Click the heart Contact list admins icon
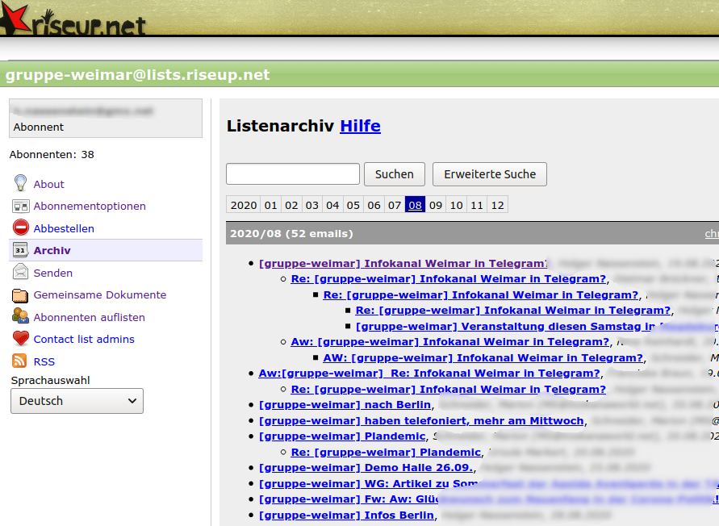 coord(20,339)
